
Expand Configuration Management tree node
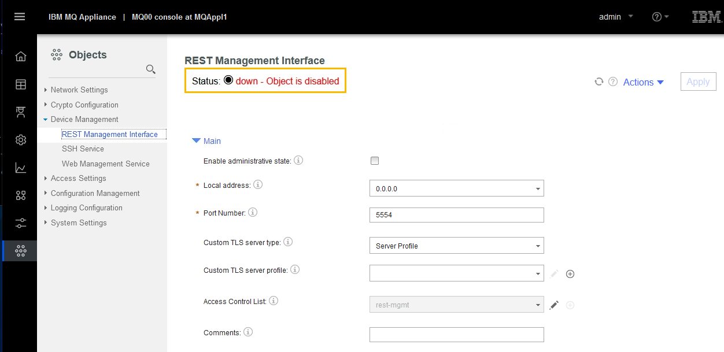point(46,194)
